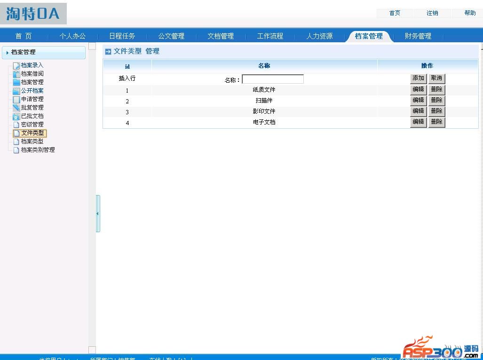Click the 纸质文件 name cell
This screenshot has width=483, height=360.
tap(264, 90)
